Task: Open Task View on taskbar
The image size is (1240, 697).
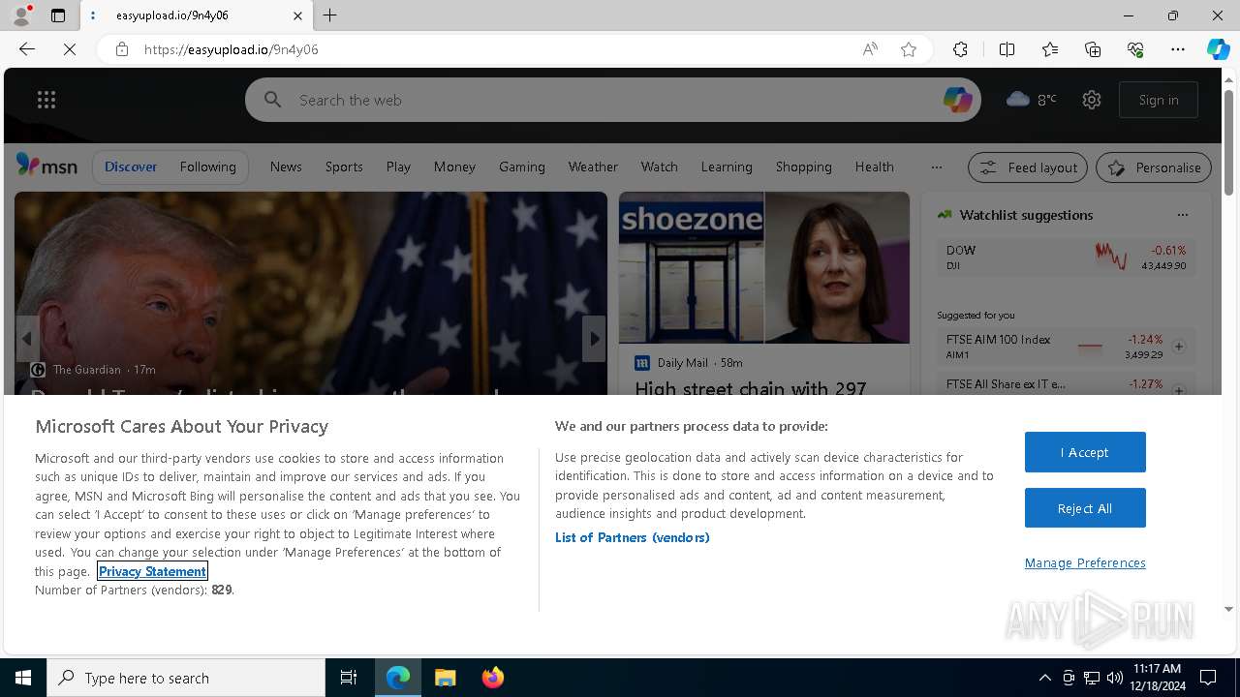Action: pyautogui.click(x=349, y=678)
